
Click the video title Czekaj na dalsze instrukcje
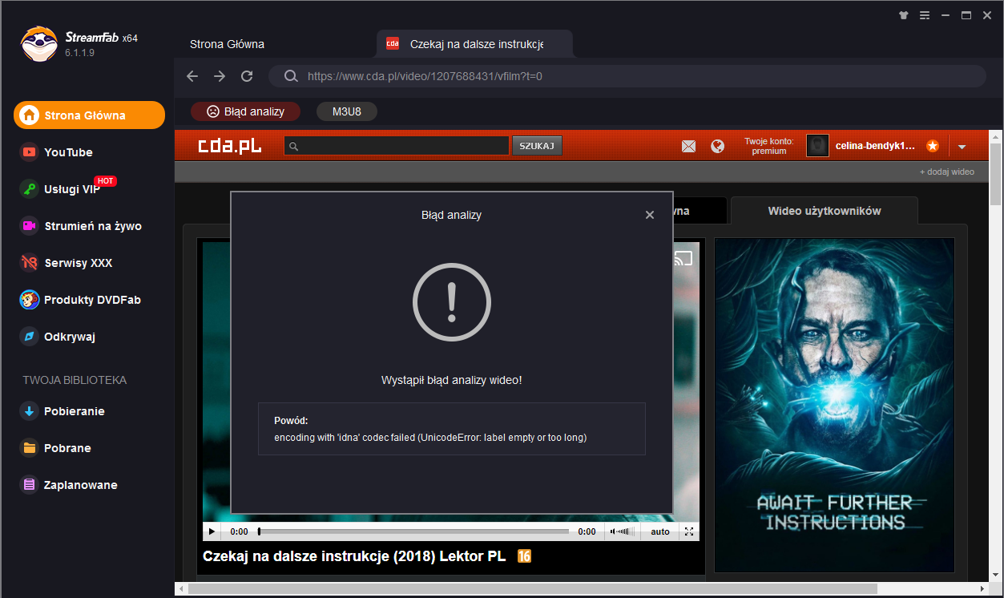tap(354, 556)
